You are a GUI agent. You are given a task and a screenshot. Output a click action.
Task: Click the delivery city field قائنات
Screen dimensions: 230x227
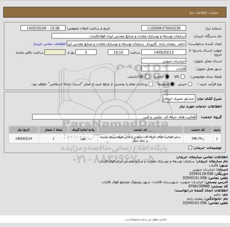point(164,68)
